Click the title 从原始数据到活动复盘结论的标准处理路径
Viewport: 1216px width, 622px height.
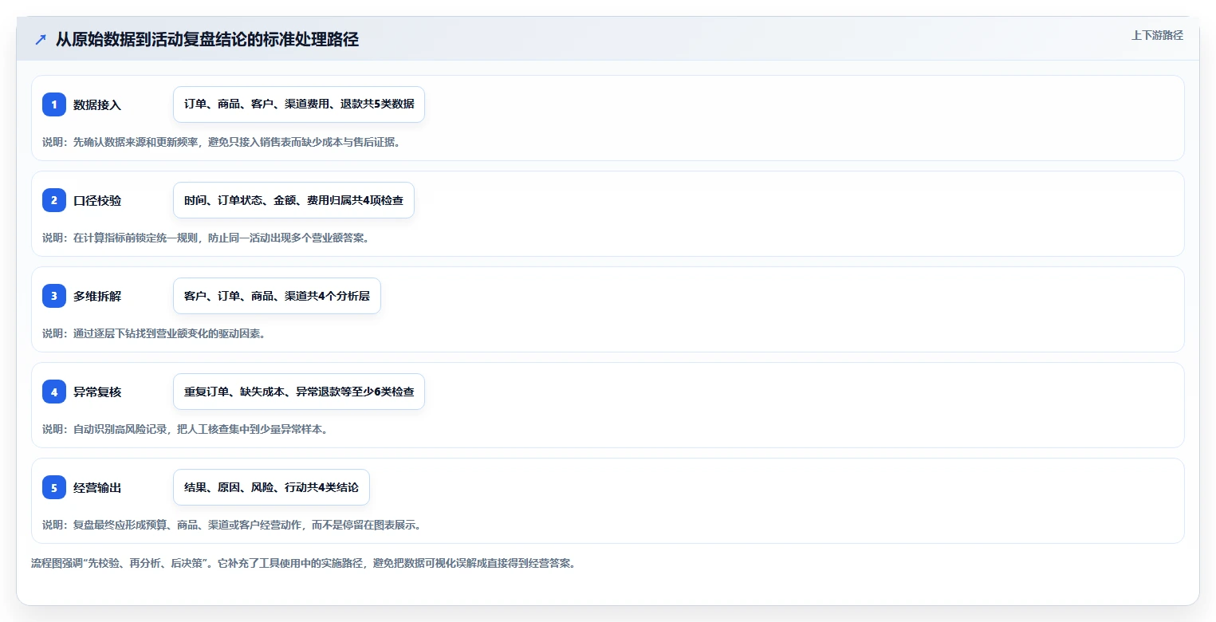(207, 40)
